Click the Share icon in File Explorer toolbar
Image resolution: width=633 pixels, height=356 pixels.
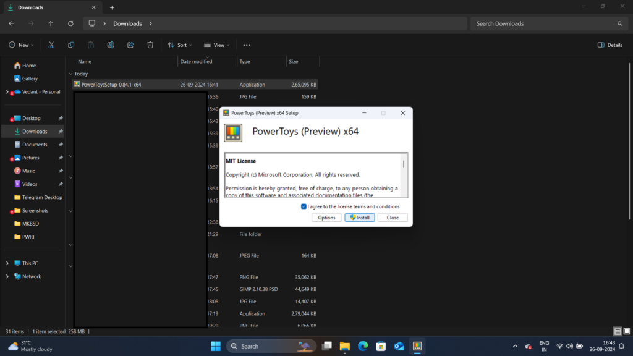[x=130, y=44]
